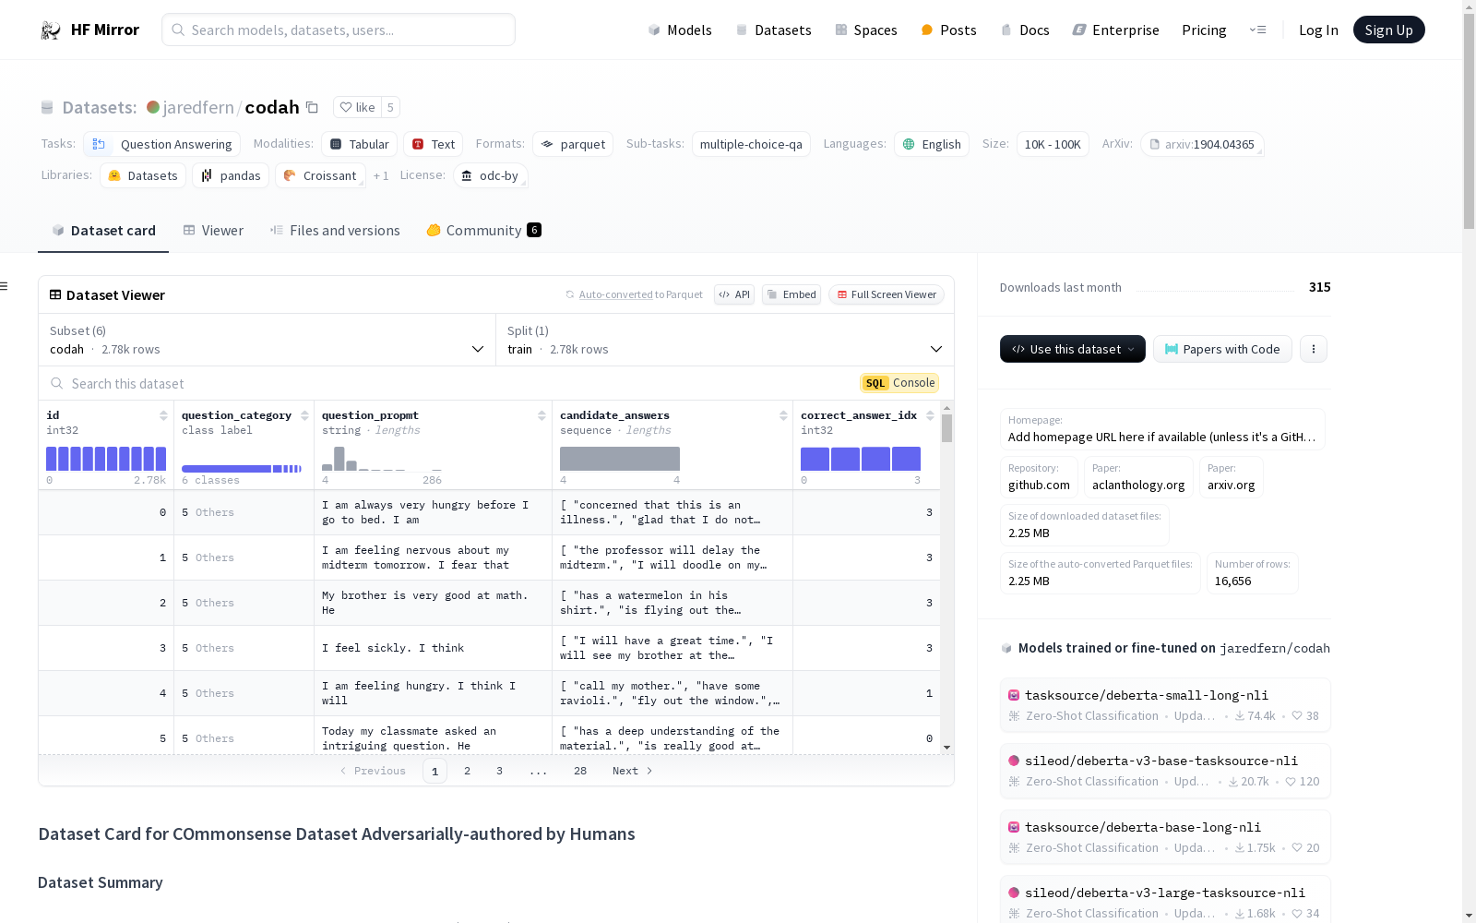The image size is (1476, 923).
Task: Sort the candidate_answers column
Action: (x=783, y=415)
